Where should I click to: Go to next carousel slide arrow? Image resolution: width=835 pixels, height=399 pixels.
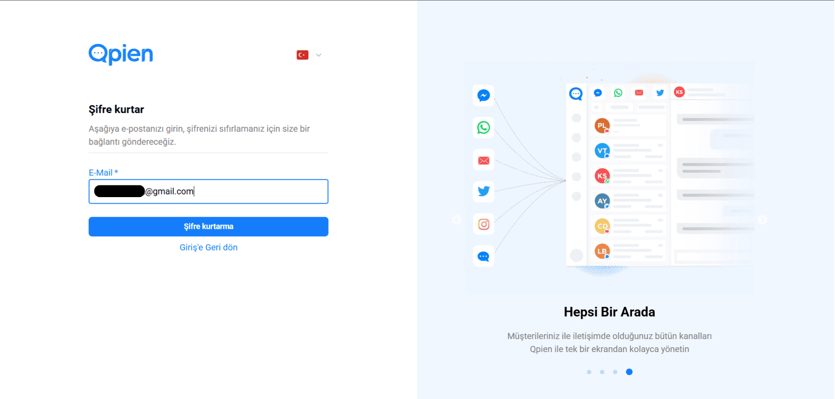(x=762, y=220)
